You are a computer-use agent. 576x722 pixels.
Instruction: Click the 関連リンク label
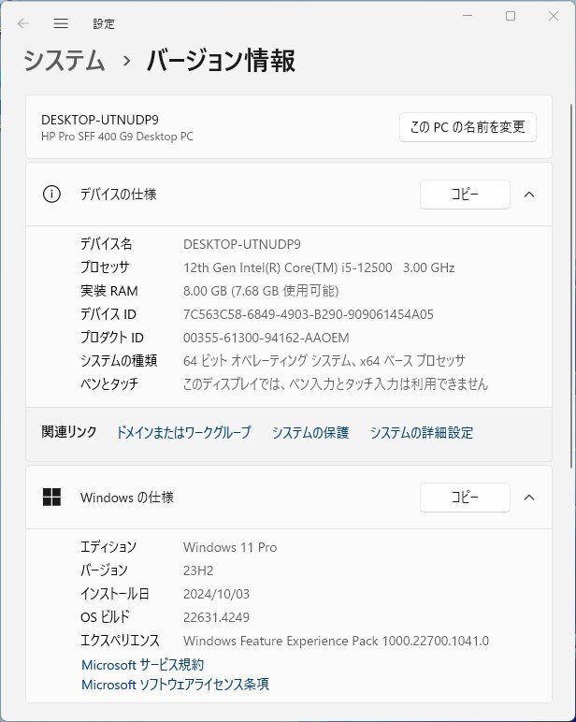69,432
